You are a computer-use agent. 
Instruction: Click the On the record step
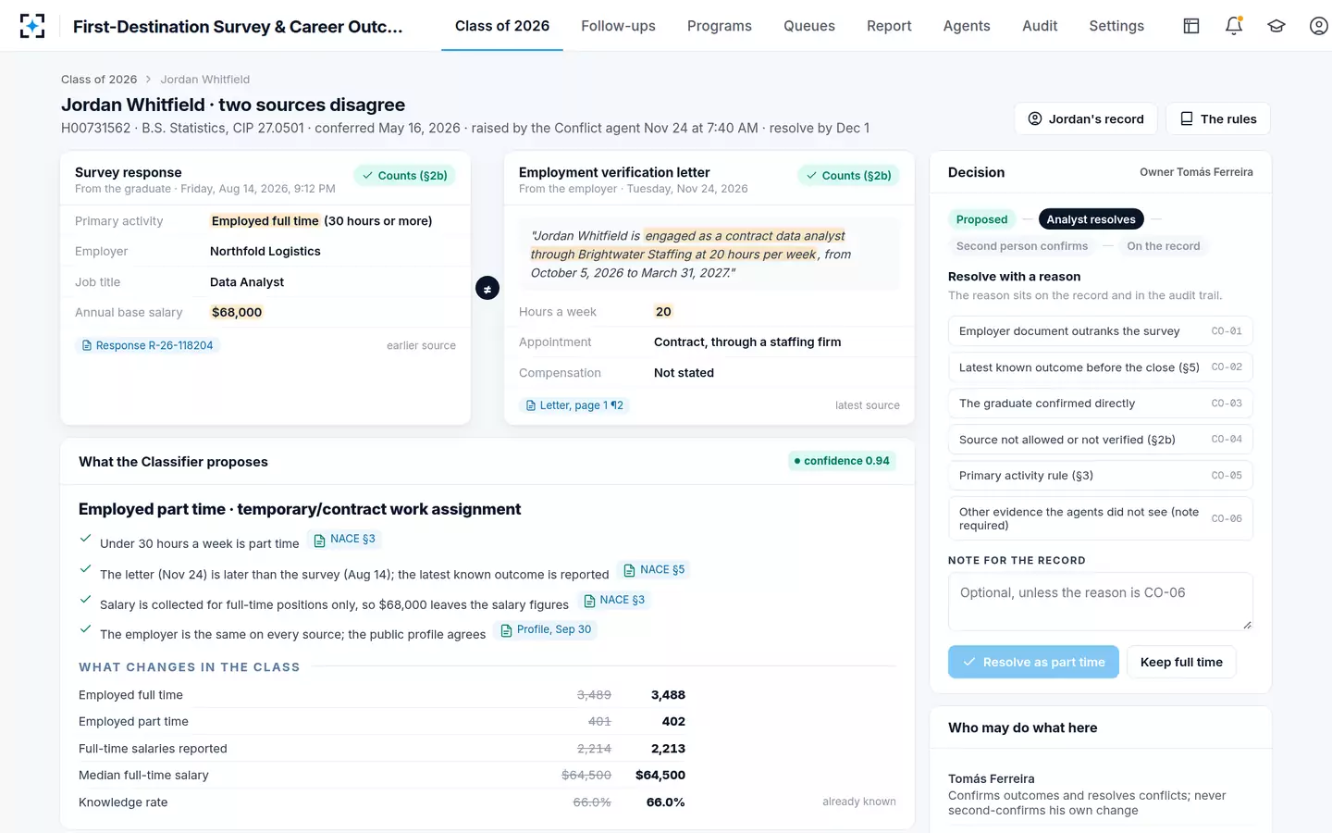(1164, 246)
